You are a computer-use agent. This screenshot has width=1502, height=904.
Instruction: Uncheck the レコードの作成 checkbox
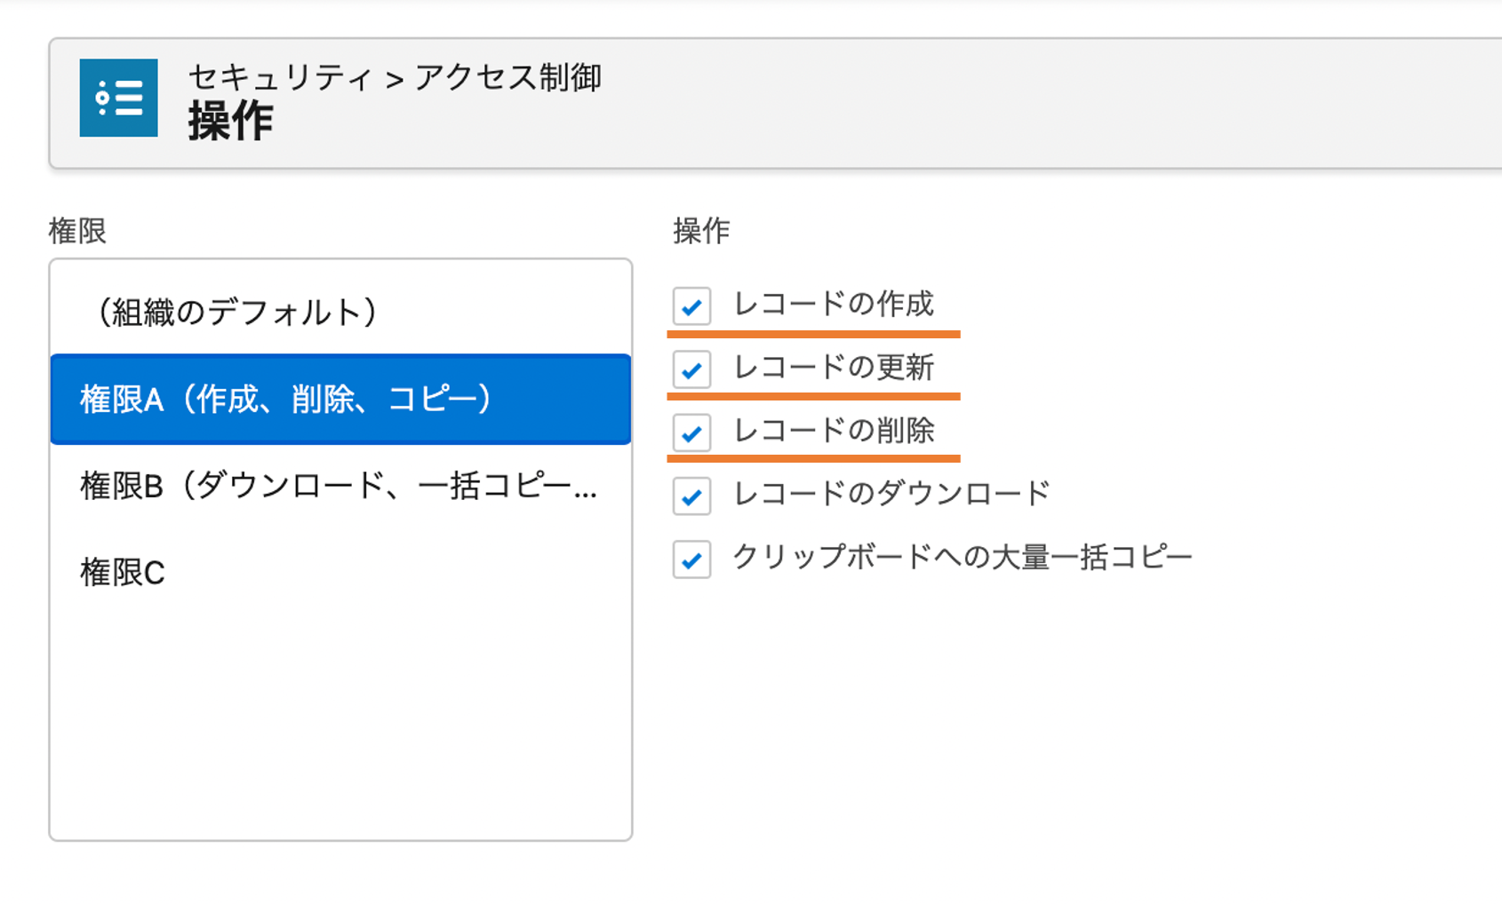tap(691, 306)
